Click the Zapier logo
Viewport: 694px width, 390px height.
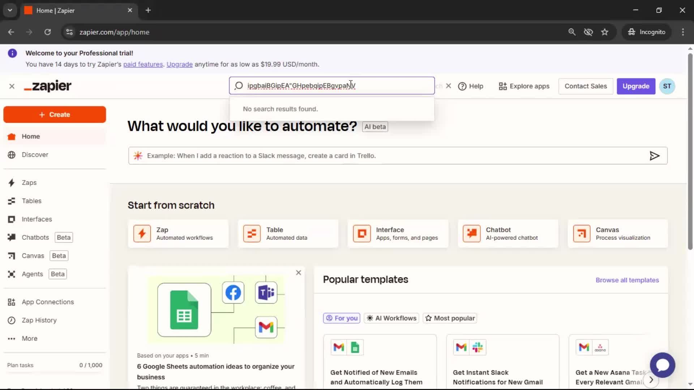tap(48, 86)
